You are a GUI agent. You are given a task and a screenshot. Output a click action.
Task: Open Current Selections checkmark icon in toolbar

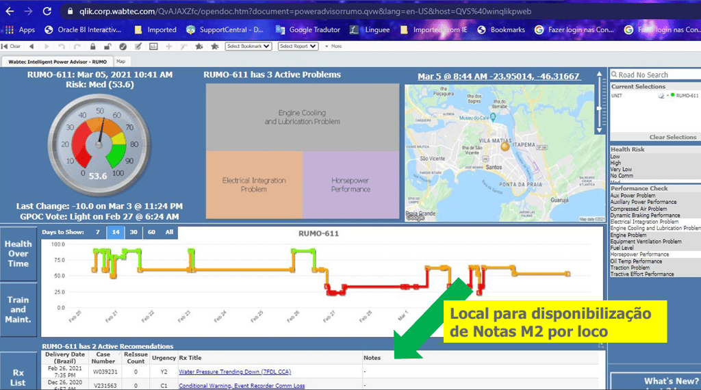[123, 46]
